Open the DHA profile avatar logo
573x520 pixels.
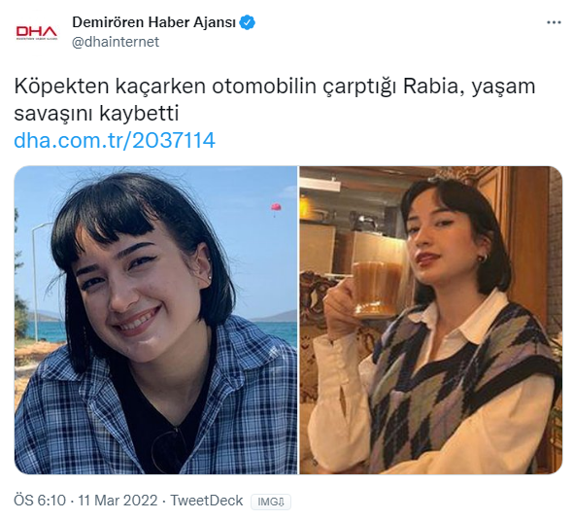click(37, 32)
